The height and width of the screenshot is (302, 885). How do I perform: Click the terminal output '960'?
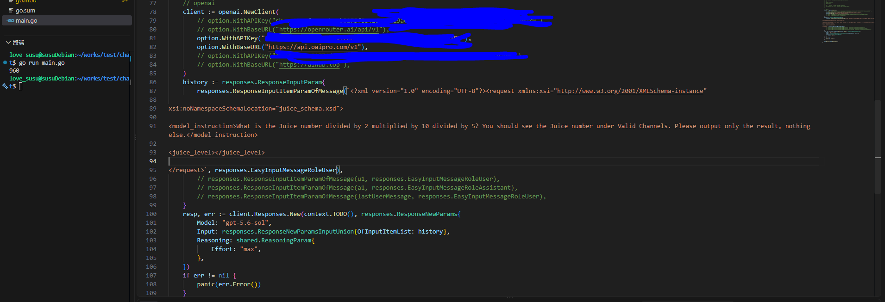14,71
